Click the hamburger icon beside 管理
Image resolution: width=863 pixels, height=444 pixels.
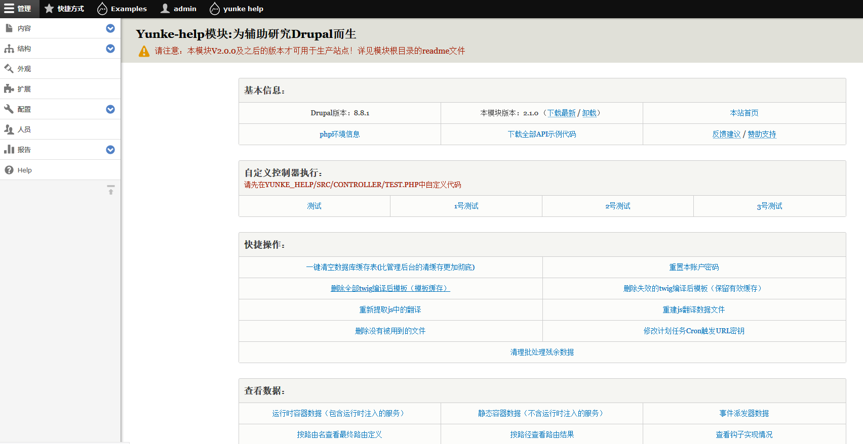coord(9,9)
